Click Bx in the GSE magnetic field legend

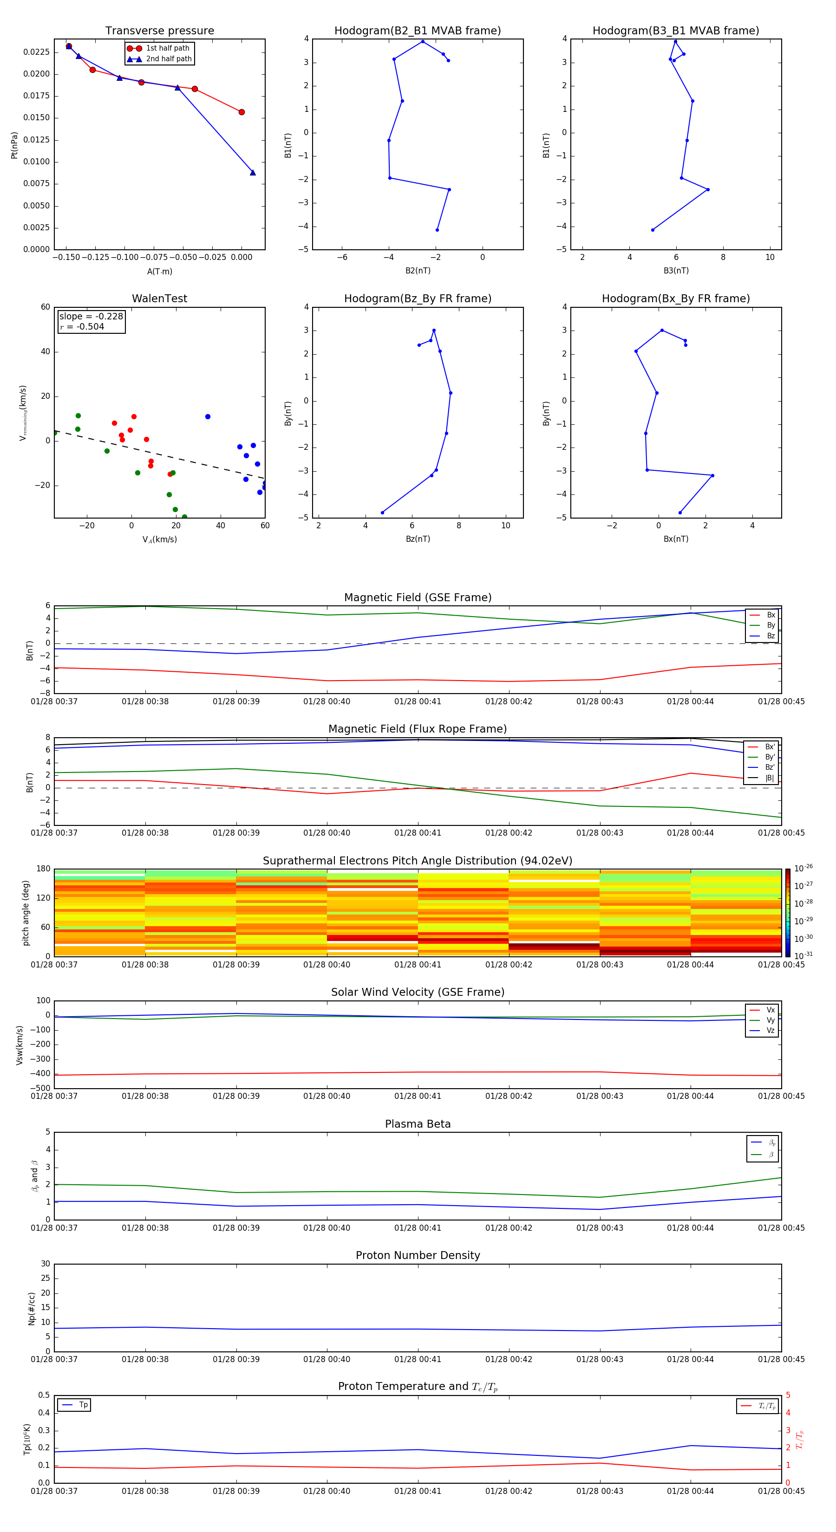(x=762, y=615)
